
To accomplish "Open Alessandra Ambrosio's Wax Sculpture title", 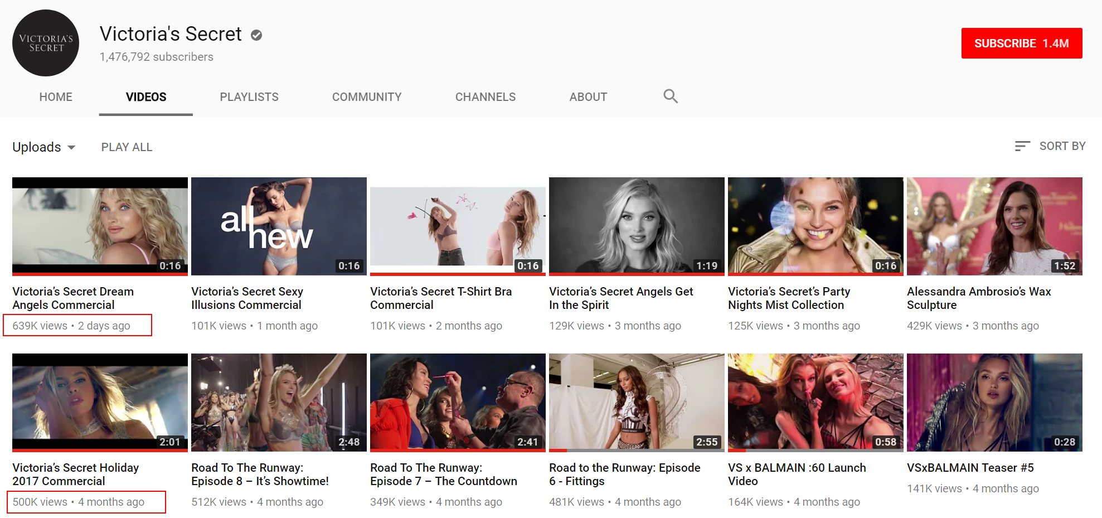I will point(979,298).
